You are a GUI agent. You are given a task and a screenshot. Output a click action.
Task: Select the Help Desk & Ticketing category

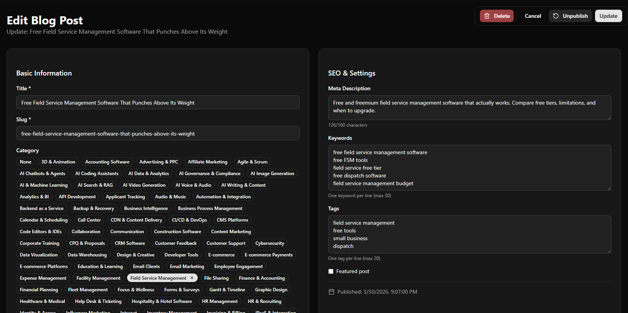(98, 301)
